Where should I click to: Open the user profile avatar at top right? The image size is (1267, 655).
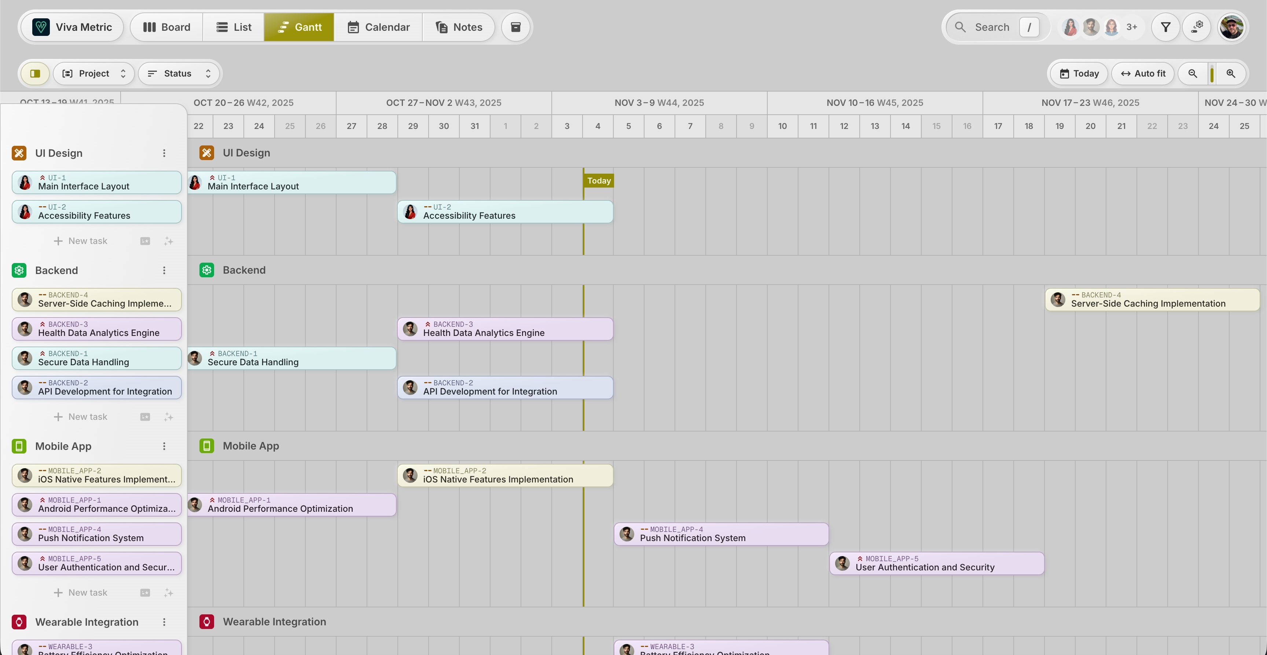(1231, 27)
